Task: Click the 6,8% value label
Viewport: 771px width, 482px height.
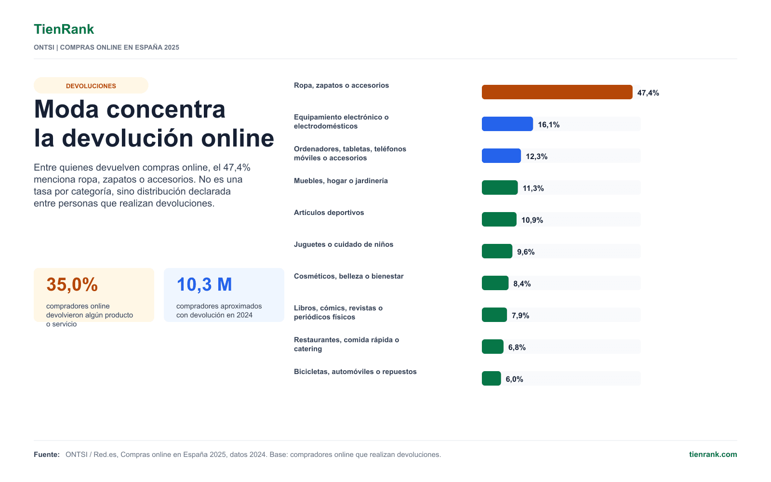Action: click(x=517, y=347)
